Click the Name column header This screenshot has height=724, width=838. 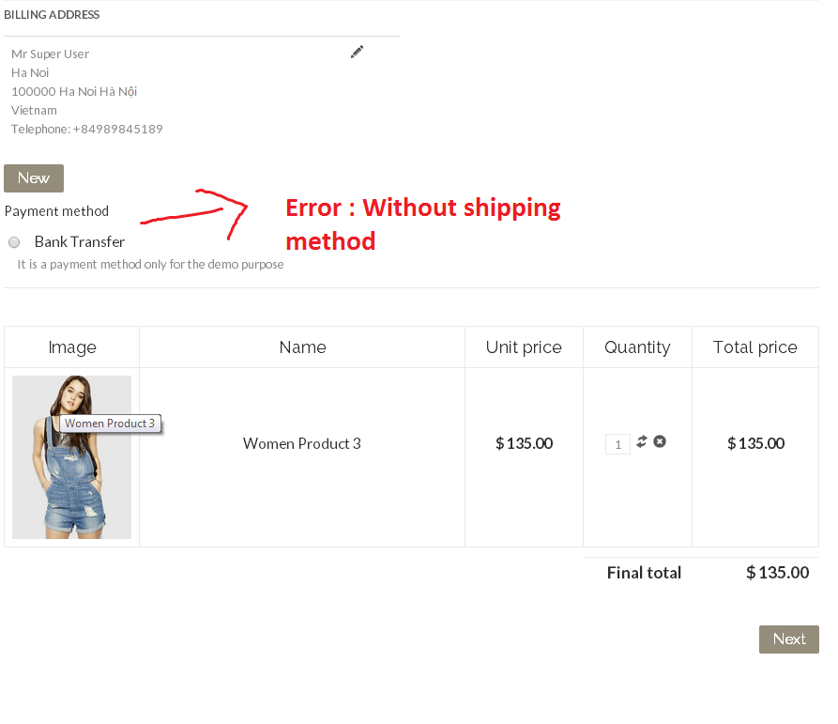pos(302,347)
